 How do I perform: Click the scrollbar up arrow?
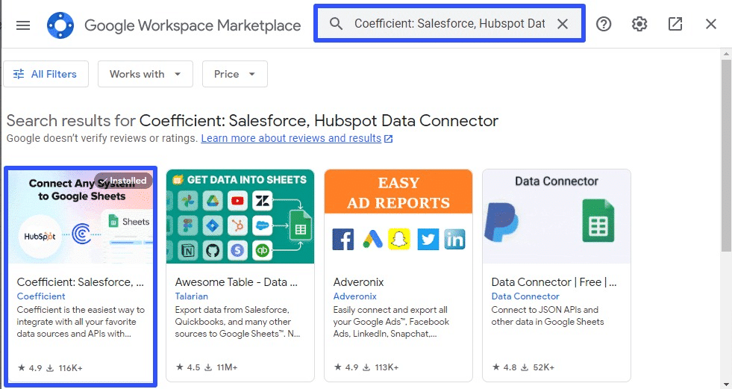coord(726,53)
